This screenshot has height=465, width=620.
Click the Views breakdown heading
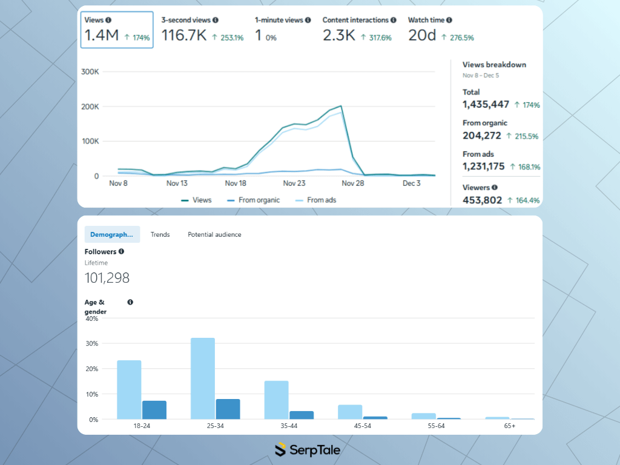494,65
